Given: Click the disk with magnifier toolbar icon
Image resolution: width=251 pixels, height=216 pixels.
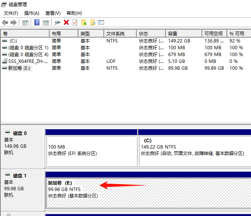Looking at the screenshot, I should (57, 23).
